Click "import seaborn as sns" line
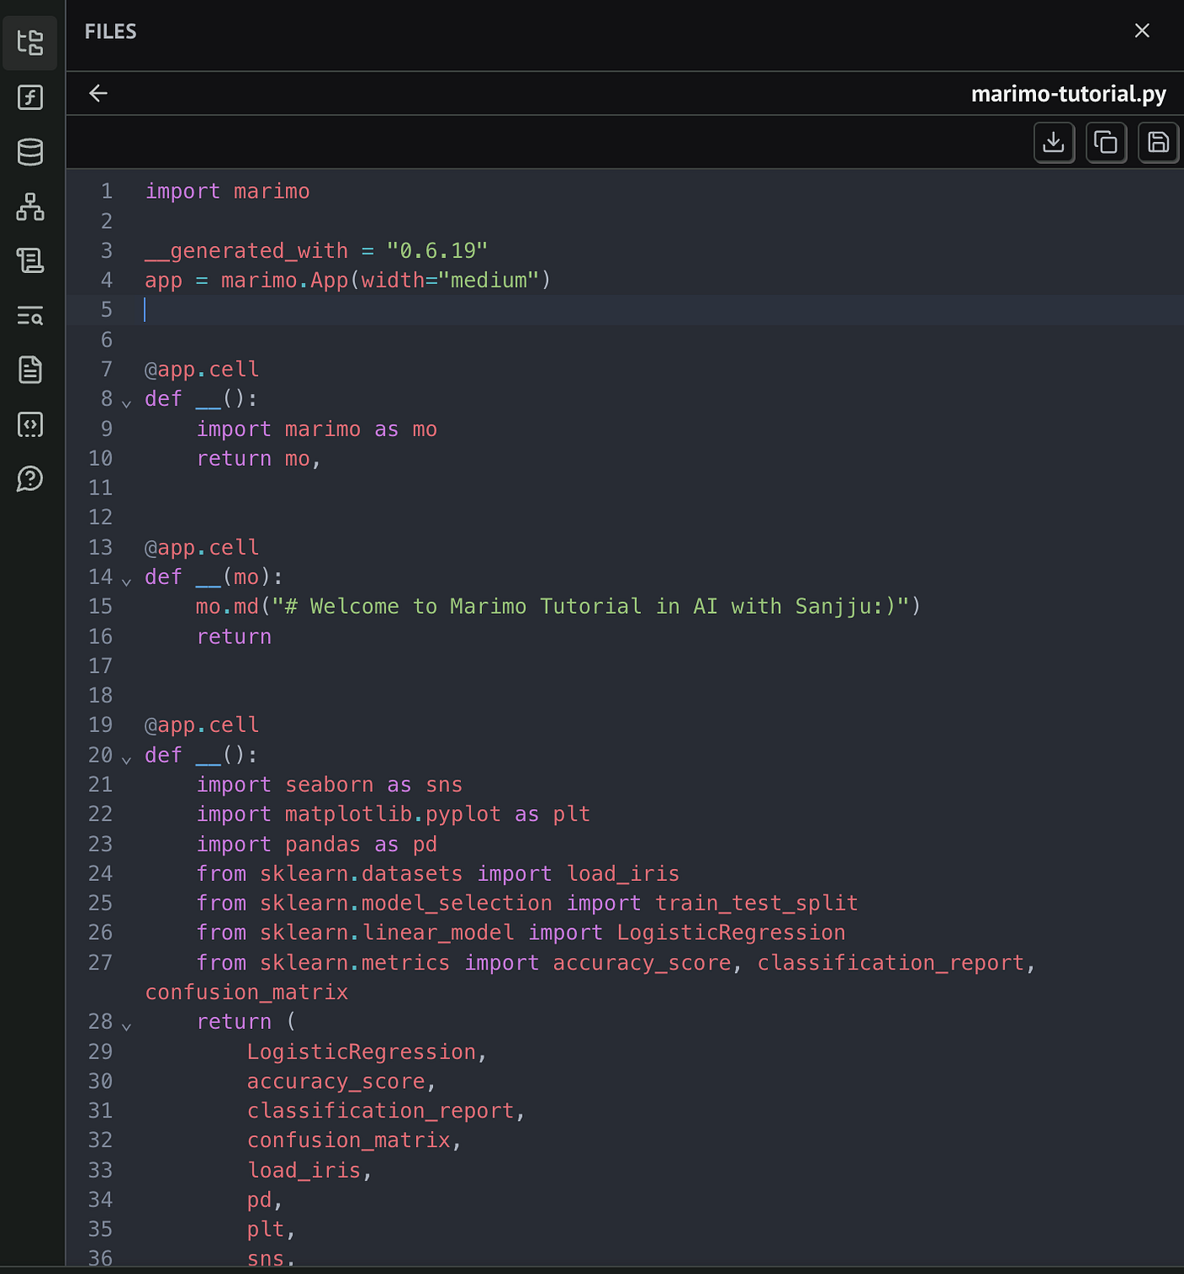The width and height of the screenshot is (1184, 1274). click(330, 785)
